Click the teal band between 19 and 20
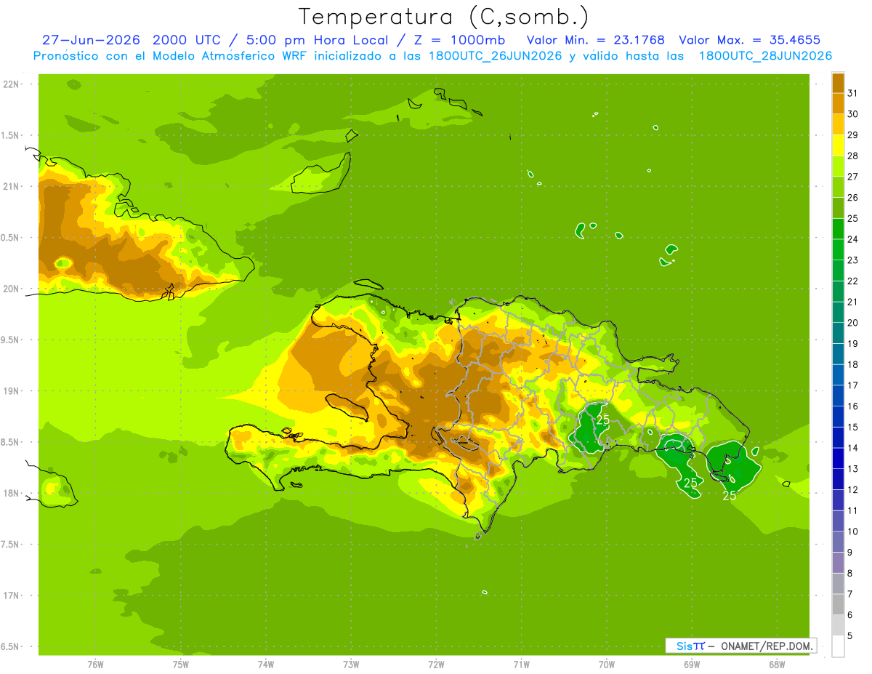 (838, 333)
